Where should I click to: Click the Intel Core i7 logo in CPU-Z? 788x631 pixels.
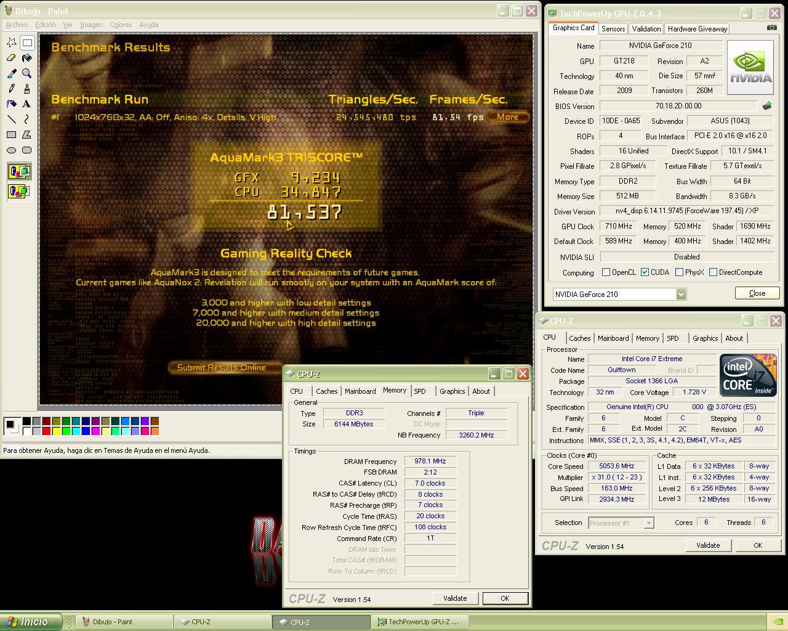(748, 375)
